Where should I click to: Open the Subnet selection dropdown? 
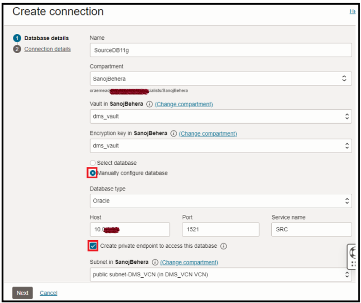(x=220, y=275)
